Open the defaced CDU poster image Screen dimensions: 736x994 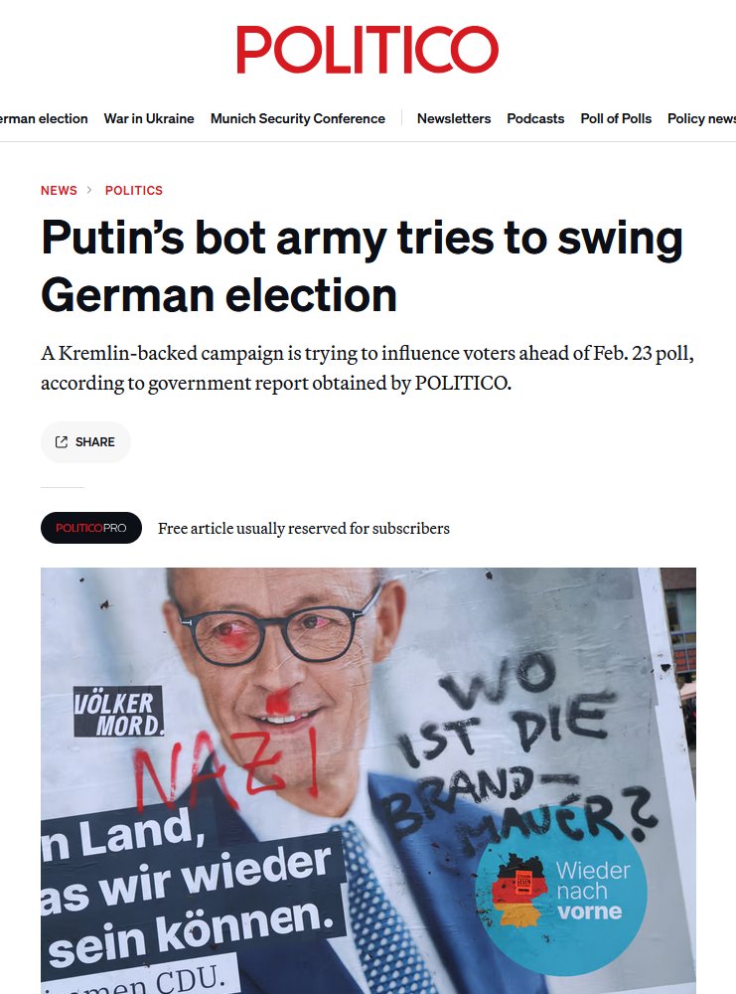(368, 780)
